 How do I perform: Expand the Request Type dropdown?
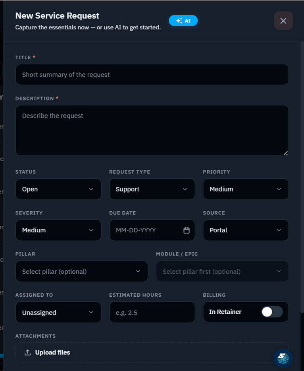(152, 189)
